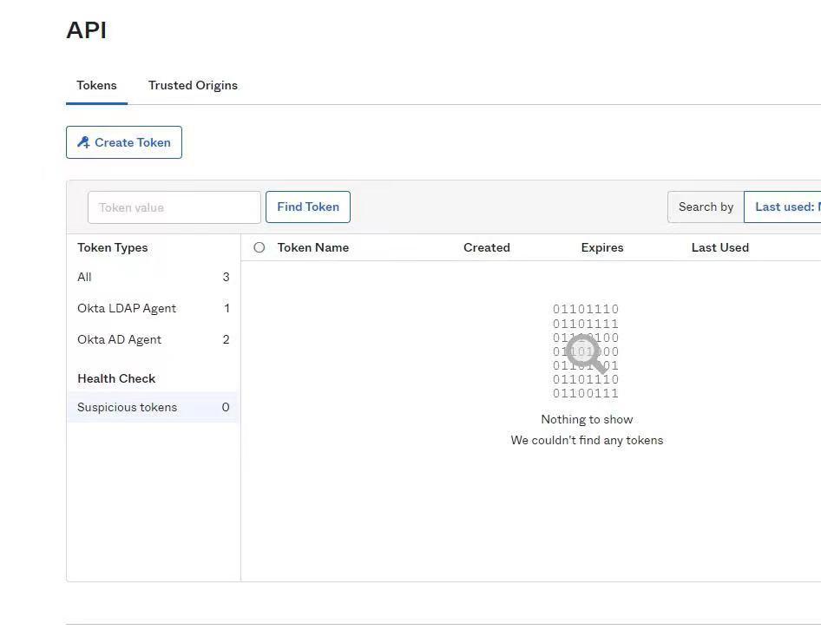
Task: Click the magnifying glass empty-state icon
Action: pos(586,354)
